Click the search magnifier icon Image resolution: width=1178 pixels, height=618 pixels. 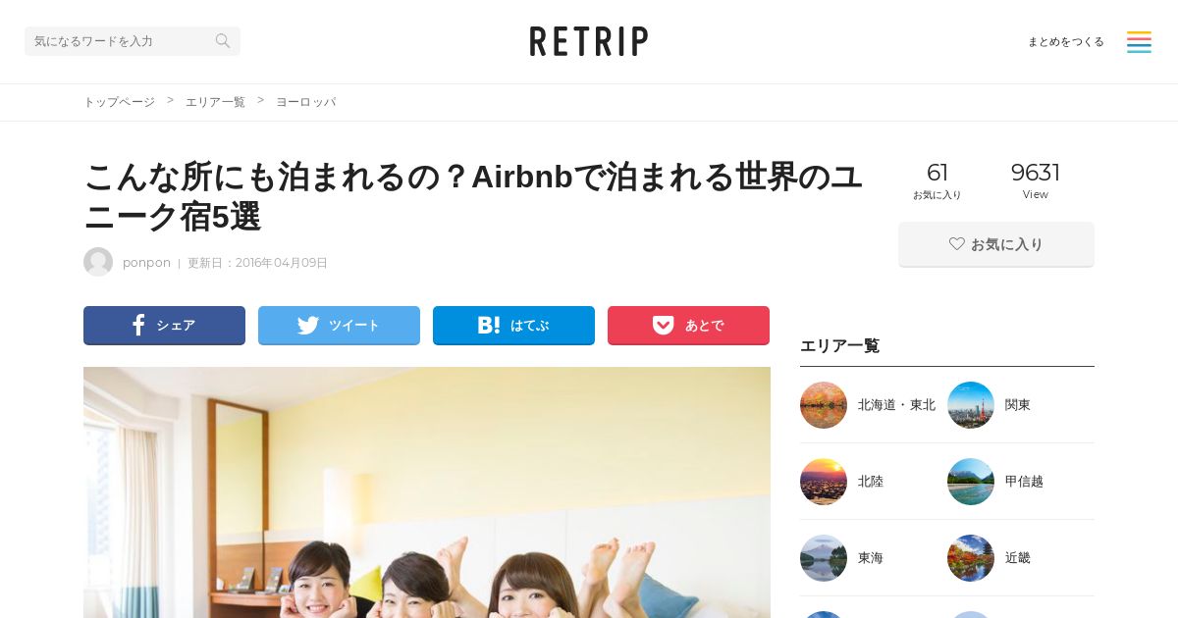coord(223,40)
